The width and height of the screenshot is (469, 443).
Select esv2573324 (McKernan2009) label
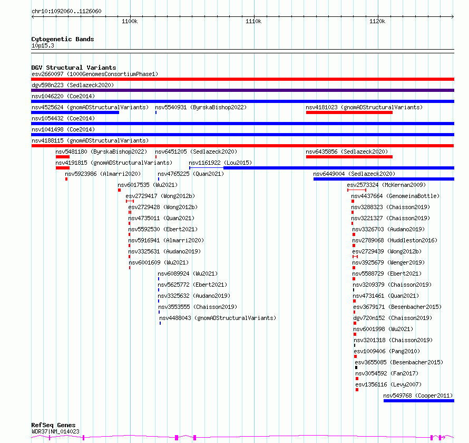tap(386, 185)
